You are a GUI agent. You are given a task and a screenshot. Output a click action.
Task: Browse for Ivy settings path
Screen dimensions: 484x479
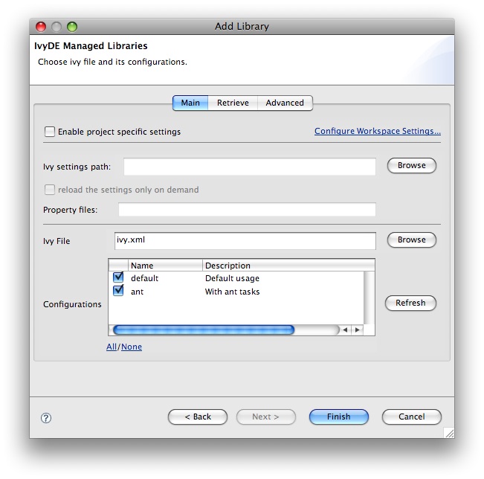(411, 166)
